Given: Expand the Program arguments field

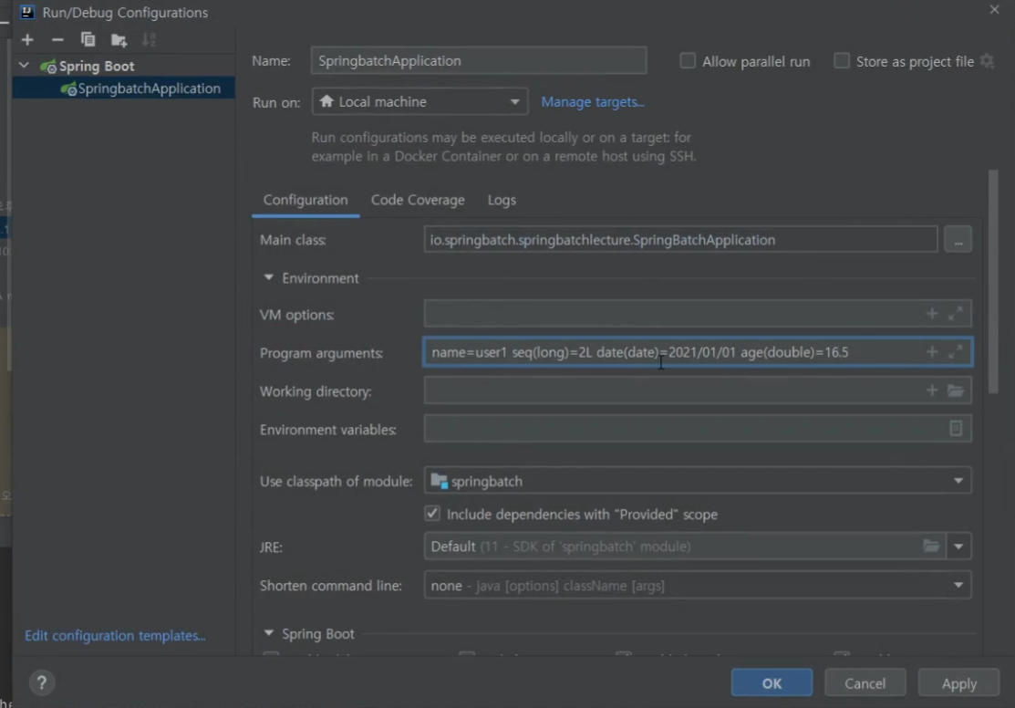Looking at the screenshot, I should [x=956, y=352].
